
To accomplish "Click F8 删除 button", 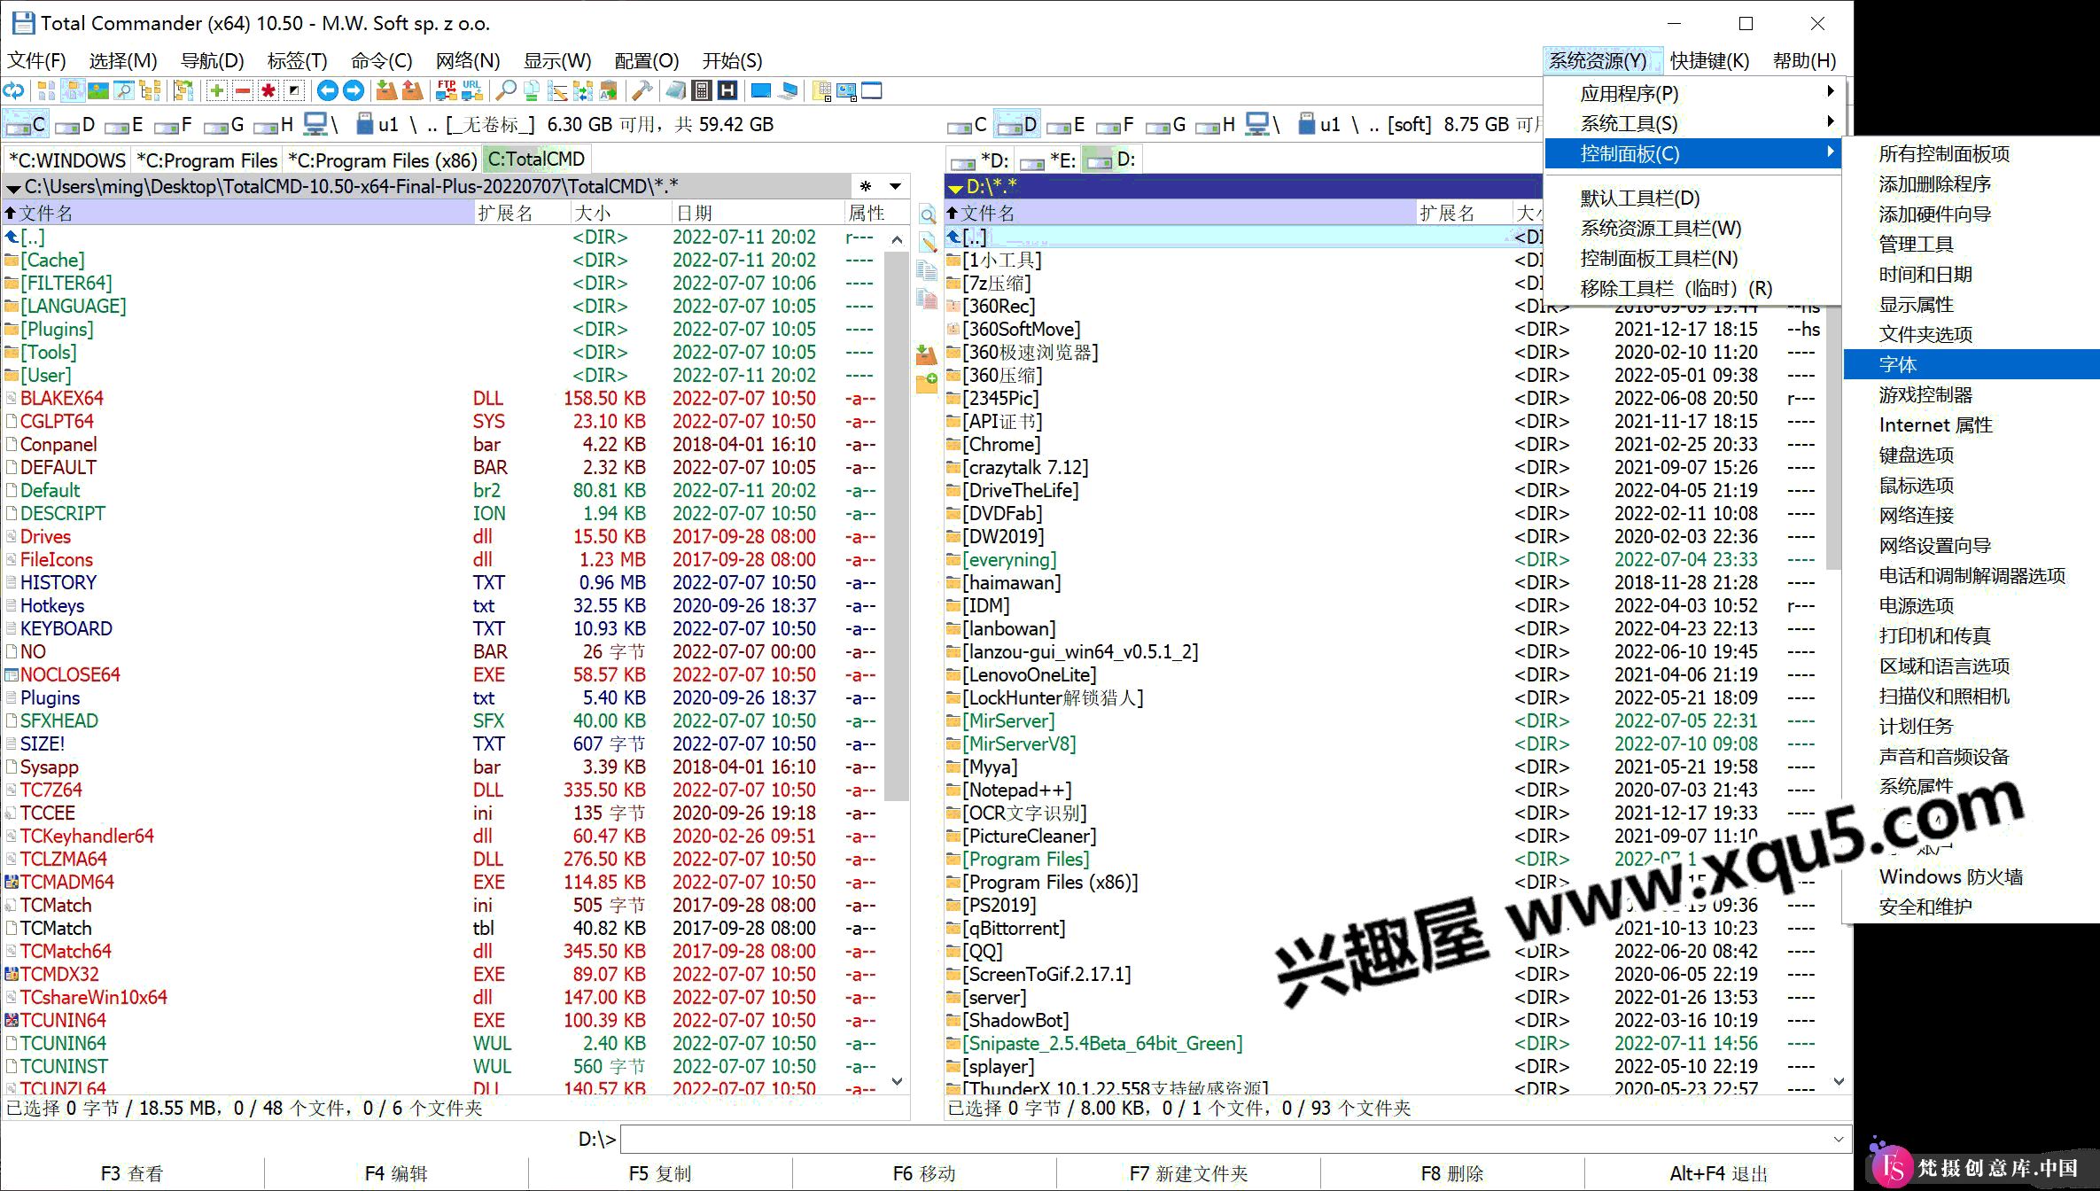I will coord(1452,1173).
